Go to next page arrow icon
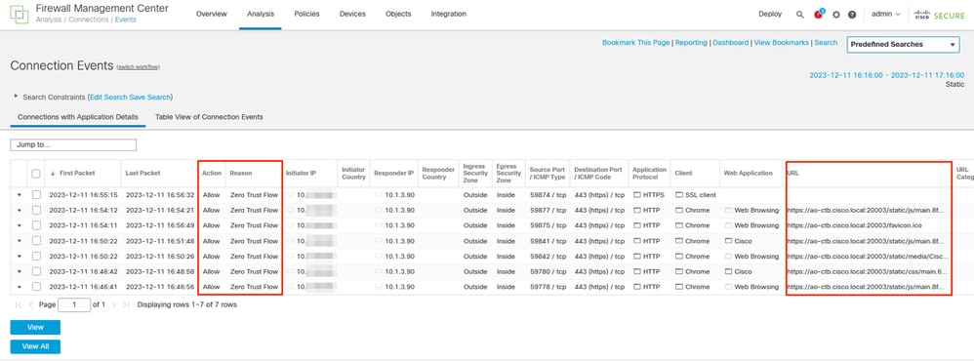Viewport: 974px width, 361px height. tap(115, 305)
